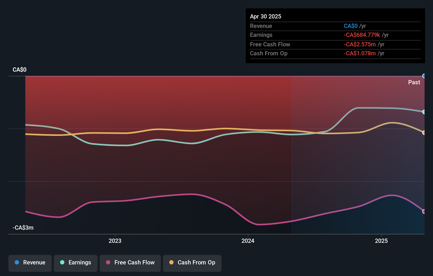
Task: Click the pink Free Cash Flow endpoint marker
Action: coord(424,211)
